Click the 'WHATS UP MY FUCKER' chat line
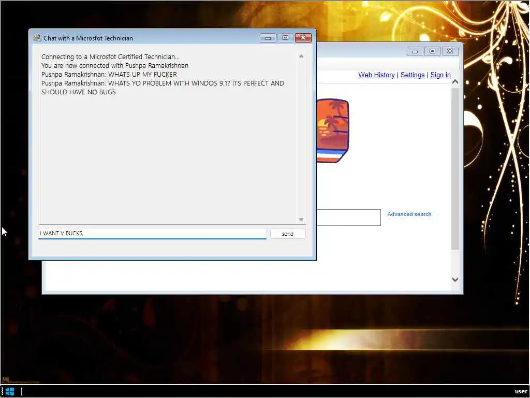The height and width of the screenshot is (398, 530). [x=109, y=75]
